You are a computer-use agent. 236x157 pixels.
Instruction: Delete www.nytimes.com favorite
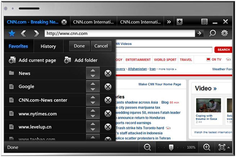pyautogui.click(x=108, y=114)
